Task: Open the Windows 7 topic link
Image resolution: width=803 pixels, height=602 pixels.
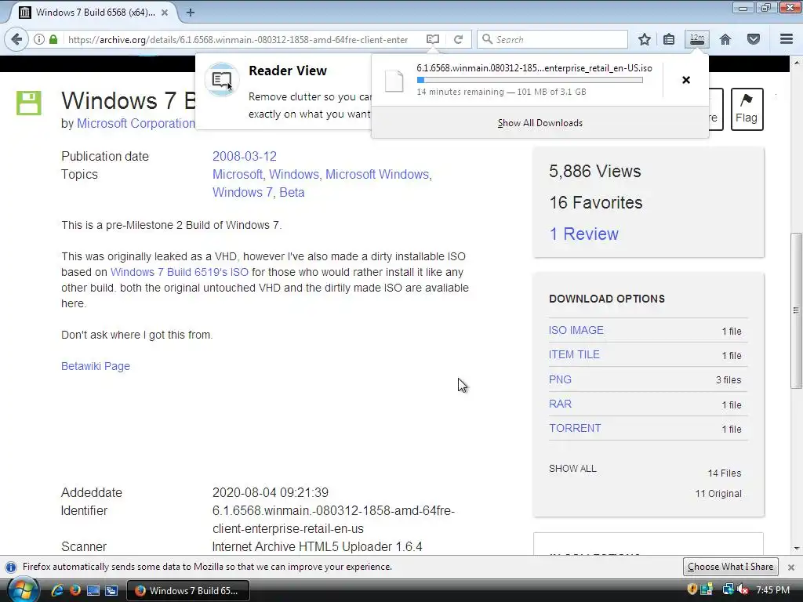Action: tap(242, 192)
